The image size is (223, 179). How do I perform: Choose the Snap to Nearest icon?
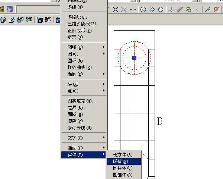click(207, 10)
